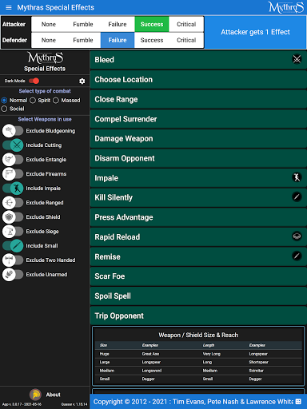Toggle Exclude Ranged weapon switch
The width and height of the screenshot is (307, 409).
pos(13,203)
